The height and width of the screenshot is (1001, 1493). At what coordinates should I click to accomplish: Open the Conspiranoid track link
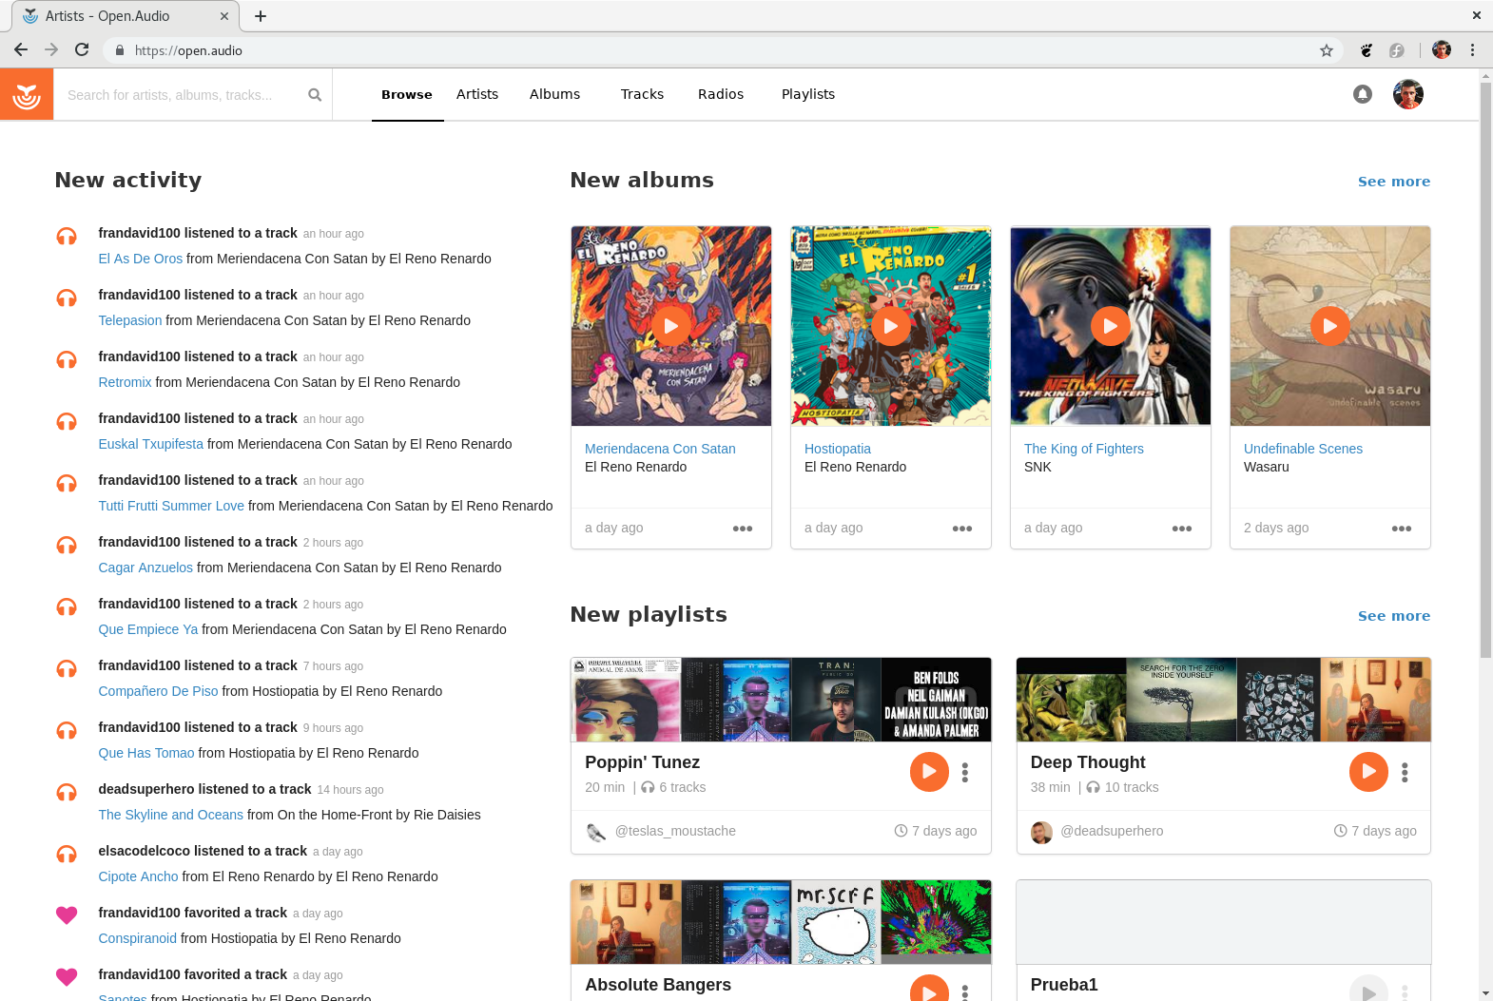pyautogui.click(x=138, y=938)
